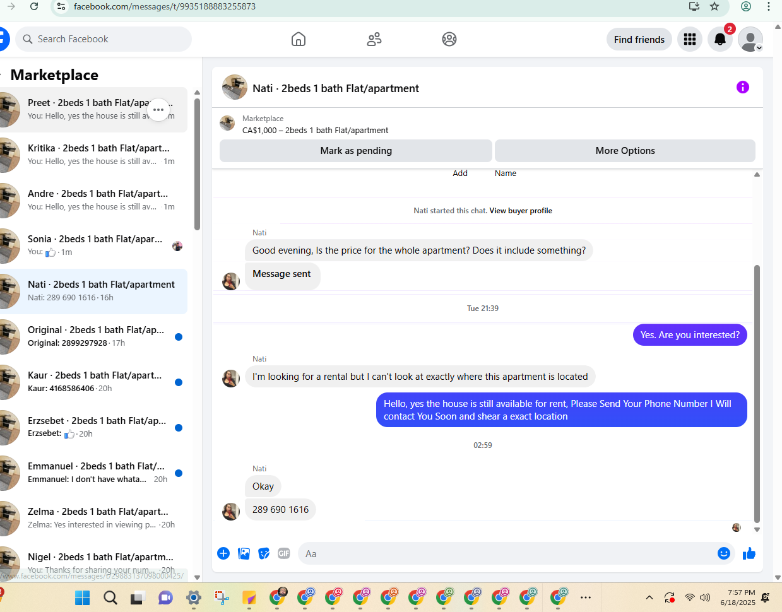The image size is (782, 612).
Task: Choose a sticker icon in composer
Action: 264,553
